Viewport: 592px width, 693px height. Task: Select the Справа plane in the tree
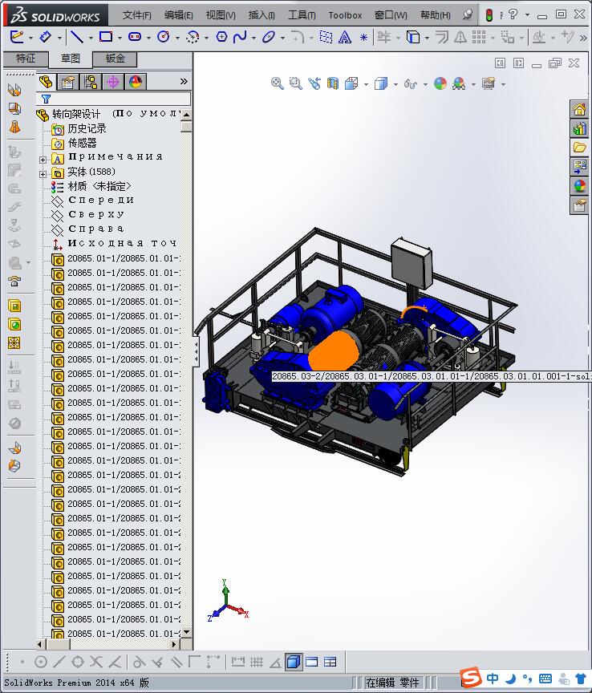(96, 229)
